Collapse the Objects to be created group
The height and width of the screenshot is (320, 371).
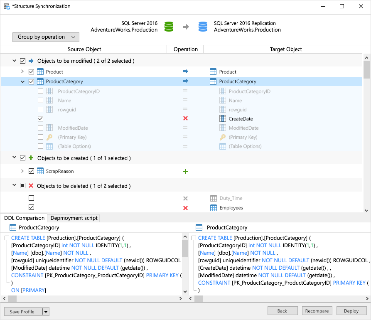pos(14,158)
